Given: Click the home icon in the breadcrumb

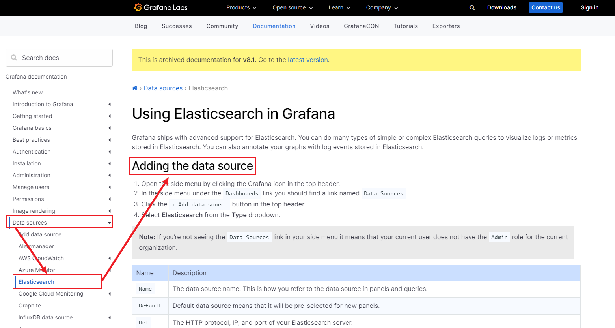Looking at the screenshot, I should coord(134,88).
